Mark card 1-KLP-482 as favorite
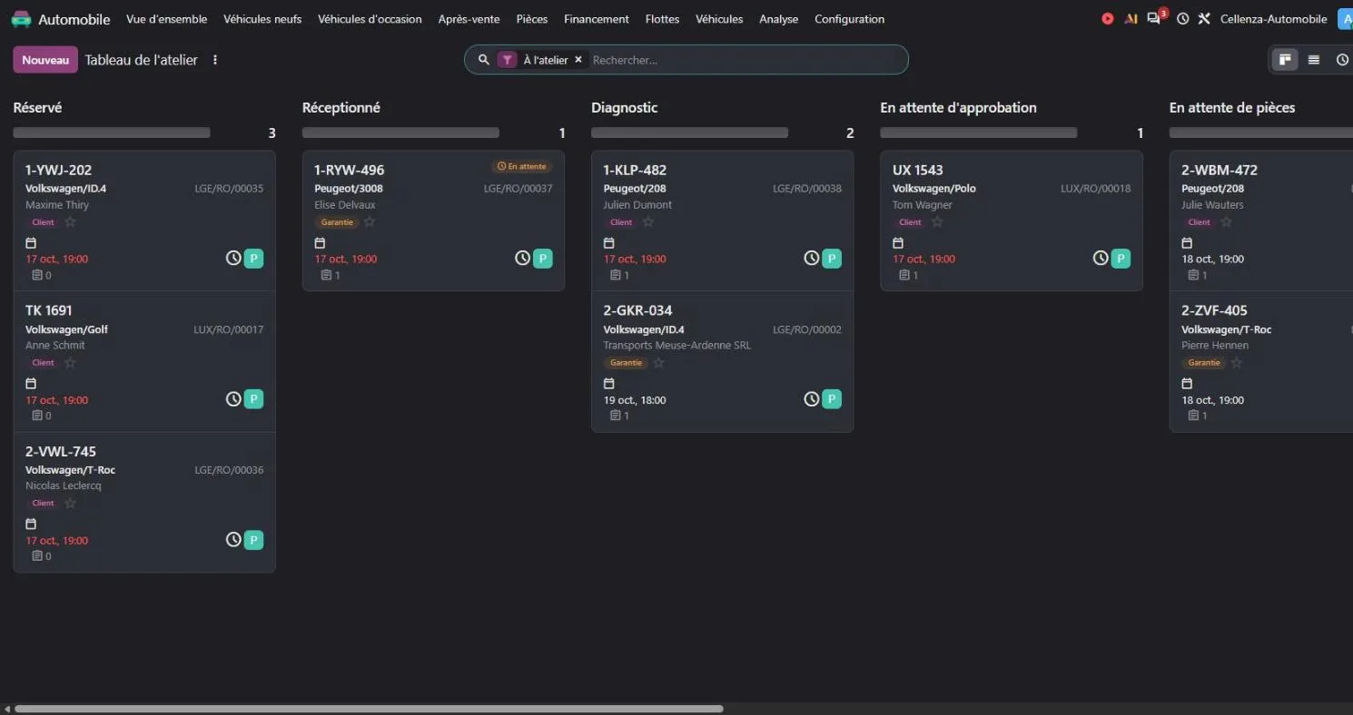Image resolution: width=1353 pixels, height=715 pixels. 648,222
